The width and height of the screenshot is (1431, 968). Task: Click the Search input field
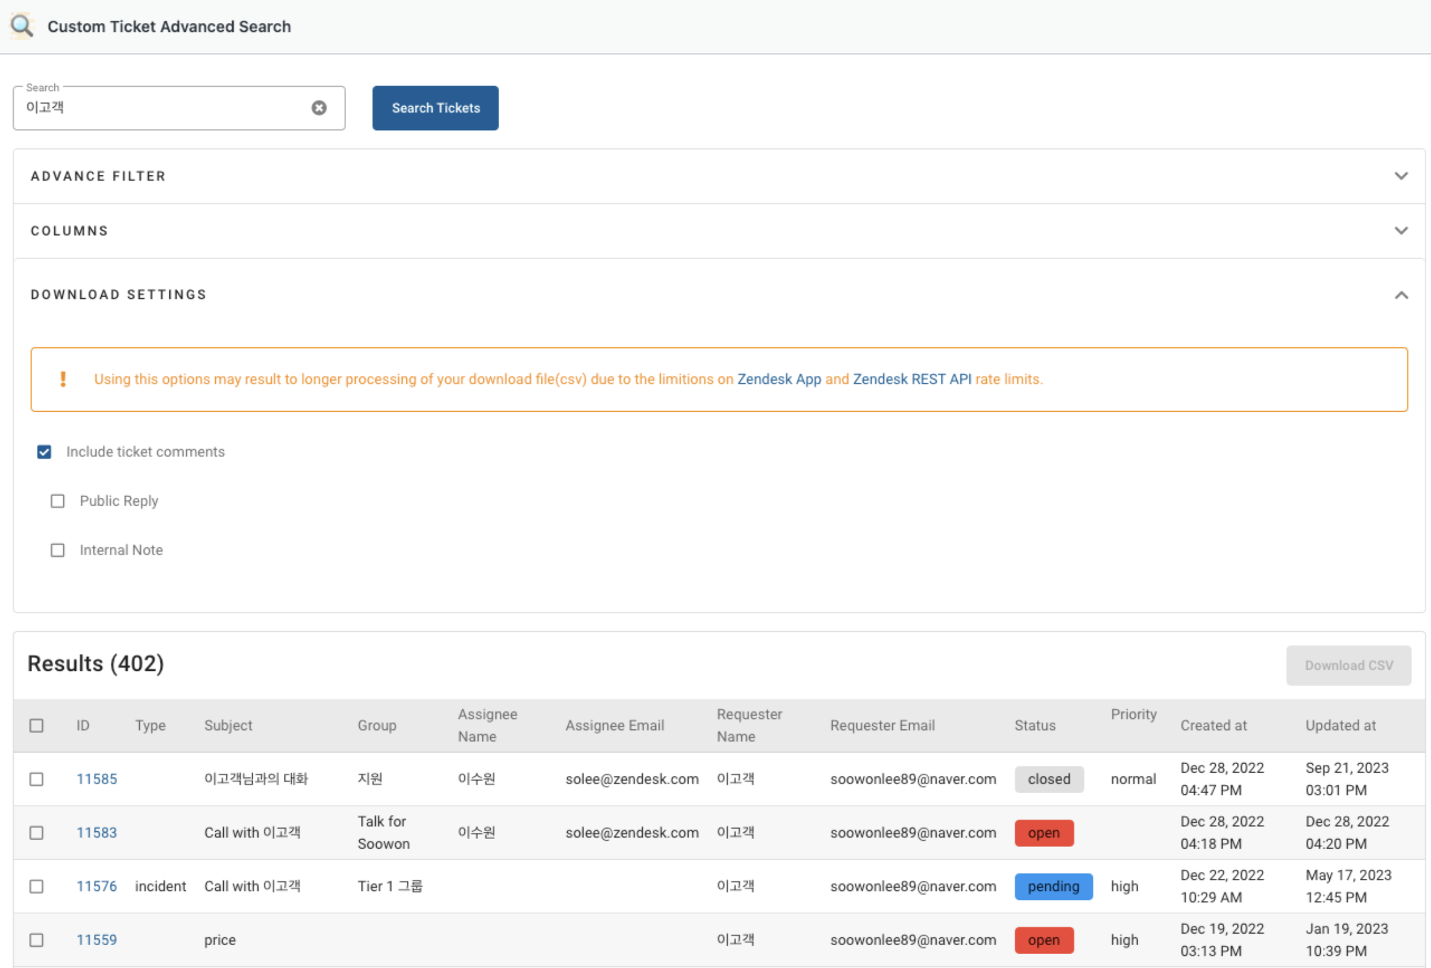(x=178, y=108)
